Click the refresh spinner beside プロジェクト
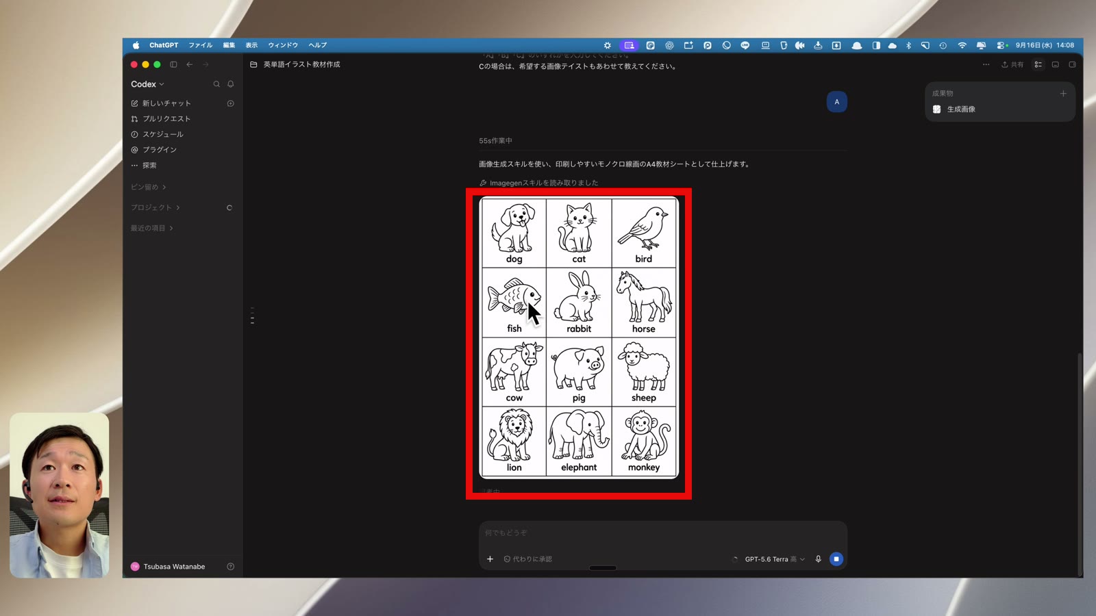 pos(229,207)
